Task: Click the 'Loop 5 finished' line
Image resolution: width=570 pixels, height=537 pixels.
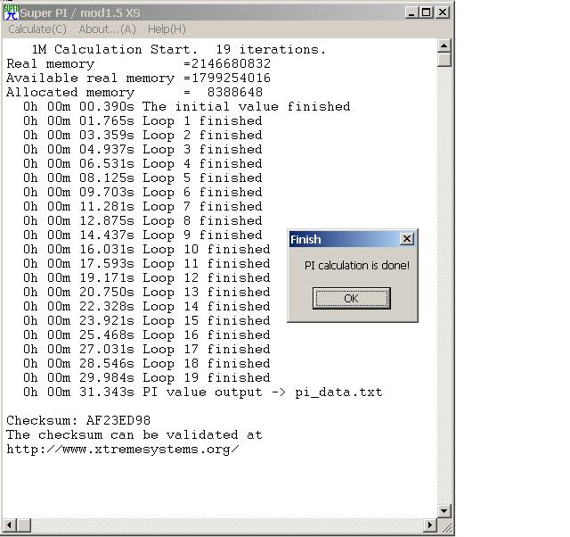Action: (142, 178)
